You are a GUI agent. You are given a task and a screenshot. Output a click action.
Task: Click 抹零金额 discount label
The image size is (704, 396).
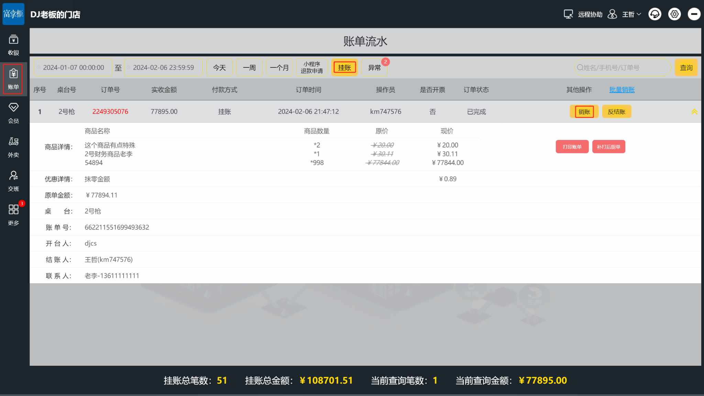coord(97,179)
